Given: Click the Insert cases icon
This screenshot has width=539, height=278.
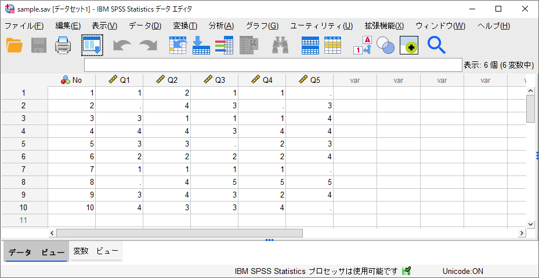Looking at the screenshot, I should tap(310, 45).
